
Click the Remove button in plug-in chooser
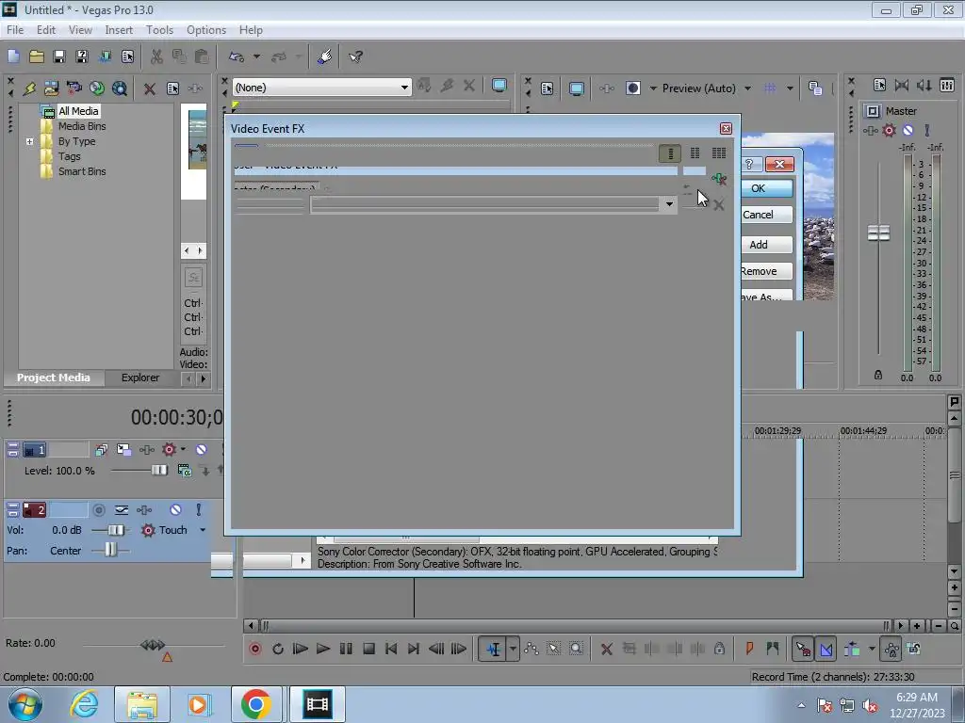point(767,271)
